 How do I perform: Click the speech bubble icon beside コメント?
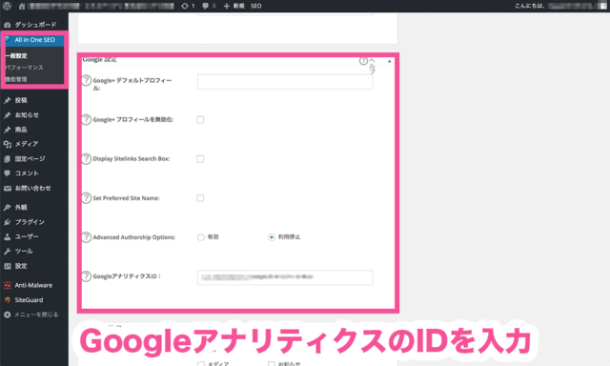7,173
